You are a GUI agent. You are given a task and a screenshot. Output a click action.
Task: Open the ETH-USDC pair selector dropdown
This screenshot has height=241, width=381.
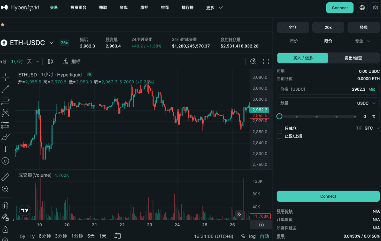click(51, 43)
